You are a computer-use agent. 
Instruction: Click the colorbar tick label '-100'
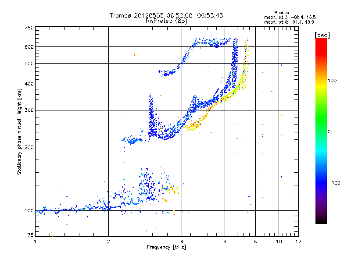pyautogui.click(x=334, y=183)
